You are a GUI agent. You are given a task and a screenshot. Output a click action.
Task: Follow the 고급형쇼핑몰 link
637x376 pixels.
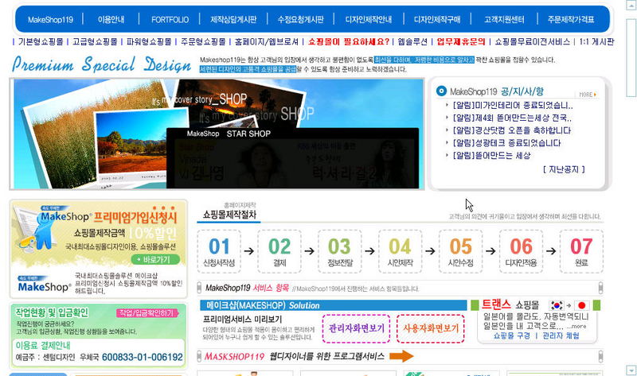(x=95, y=41)
